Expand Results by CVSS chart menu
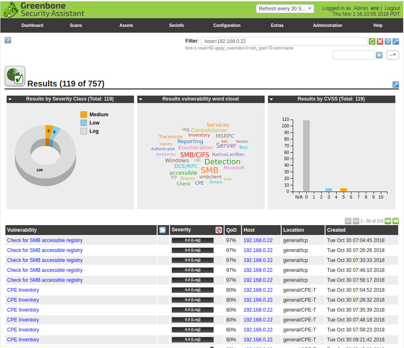This screenshot has width=404, height=348. click(271, 99)
